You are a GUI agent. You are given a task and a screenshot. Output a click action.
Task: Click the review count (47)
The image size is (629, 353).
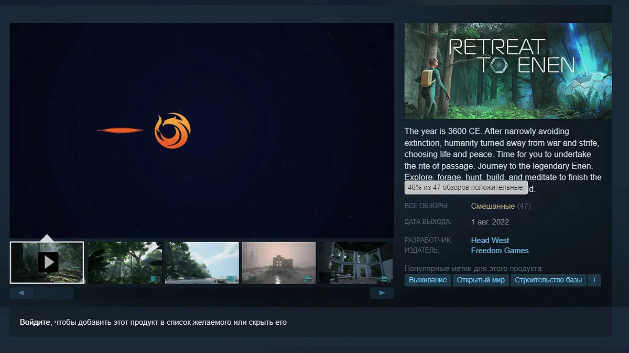[524, 206]
